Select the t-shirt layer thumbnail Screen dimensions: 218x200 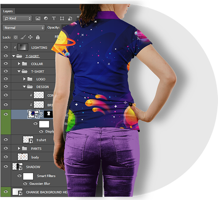coord(28,139)
